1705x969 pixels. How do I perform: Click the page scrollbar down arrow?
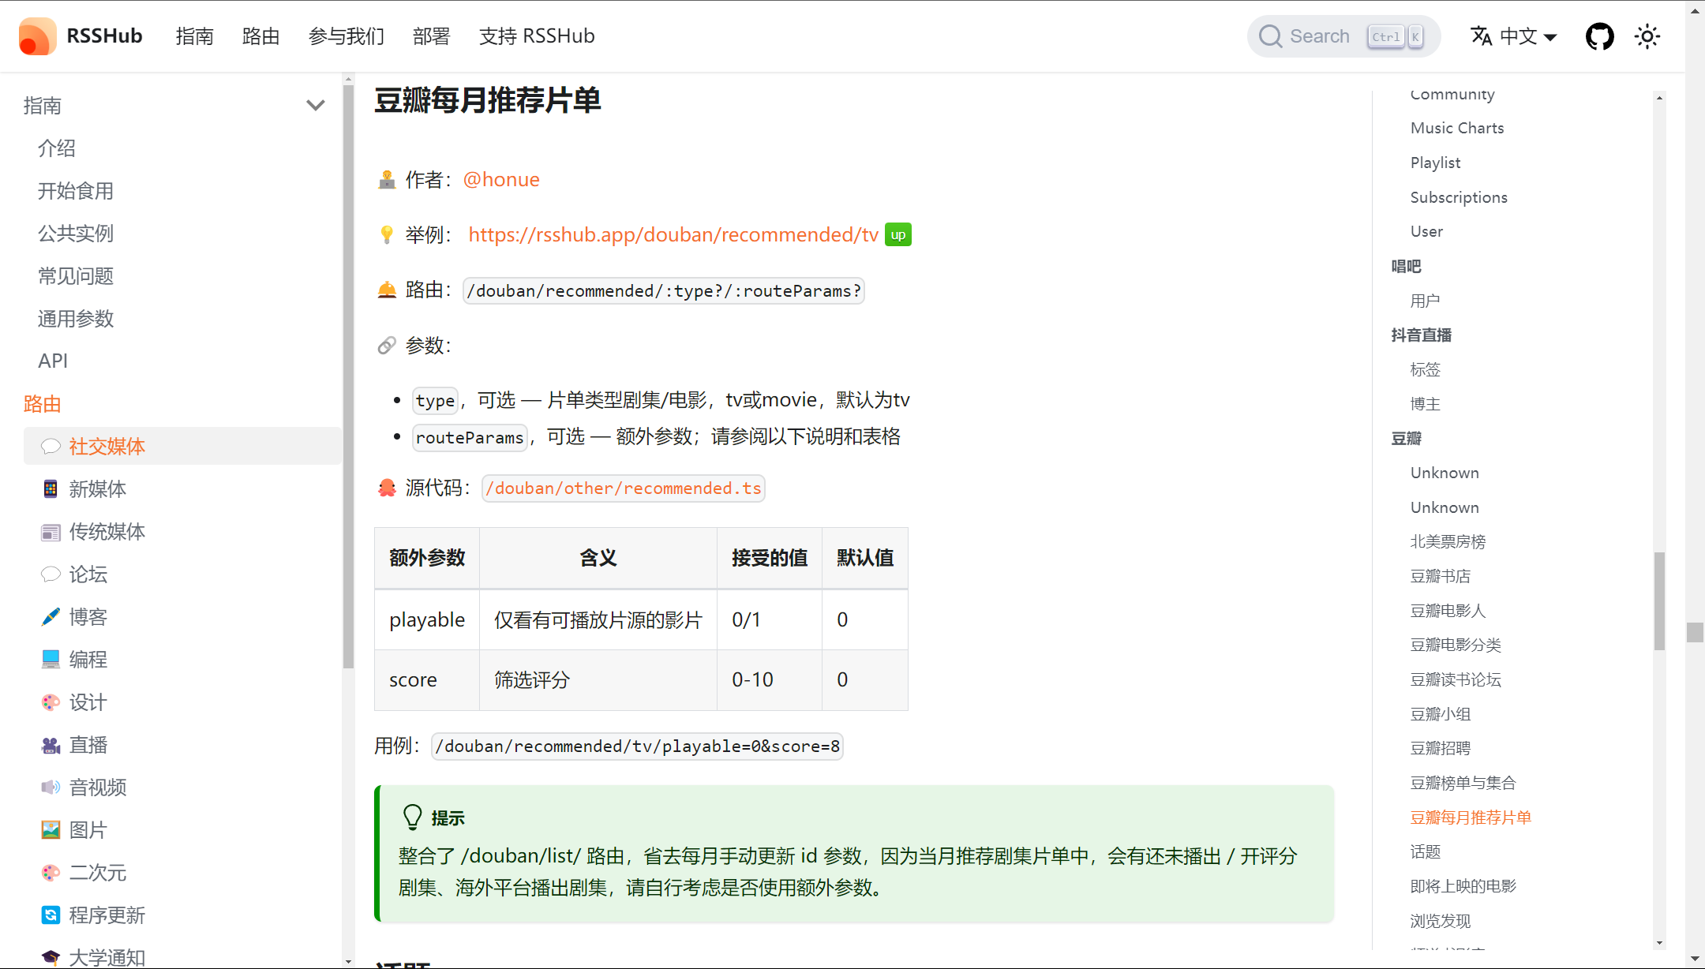(1695, 959)
